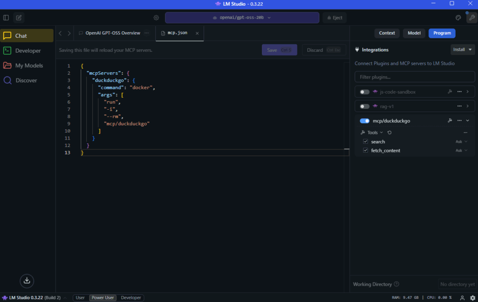Switch to the OpenAI GPT-OSS Overview tab
The image size is (478, 302).
112,33
